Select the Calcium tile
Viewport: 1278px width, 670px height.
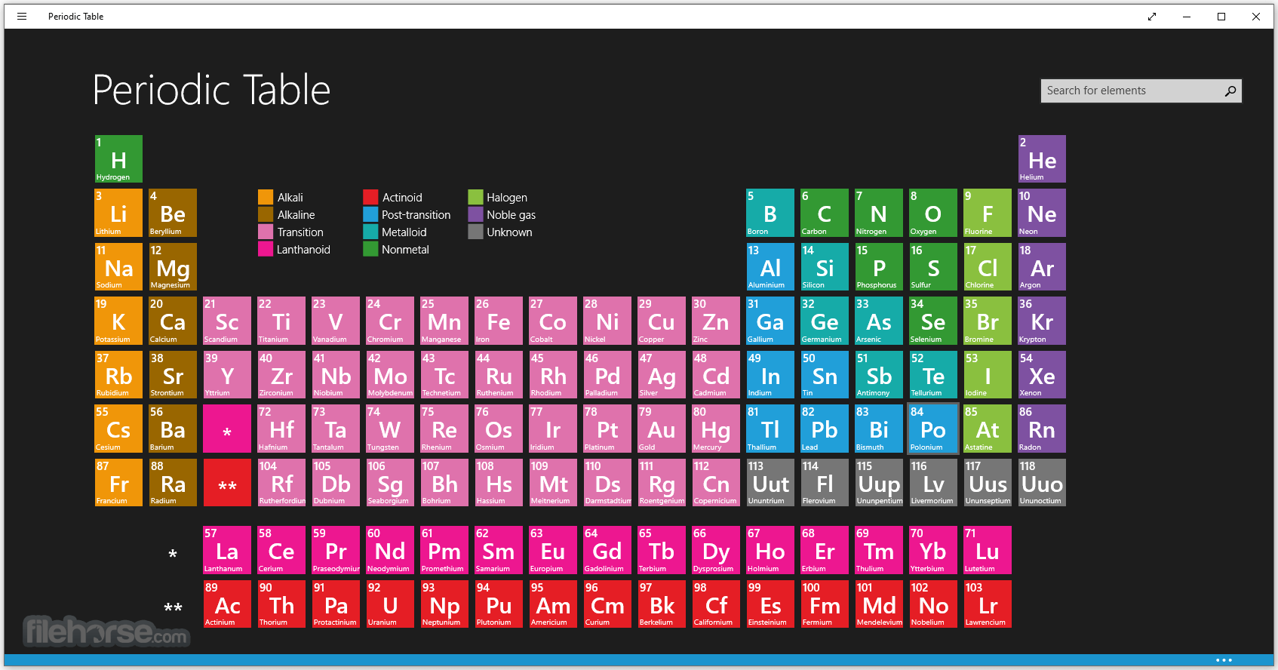[173, 321]
